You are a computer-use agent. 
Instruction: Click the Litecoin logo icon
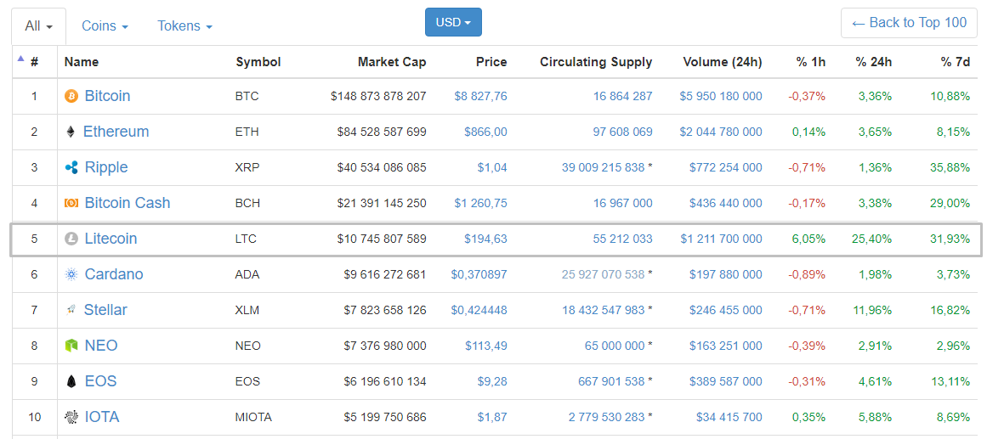click(71, 239)
